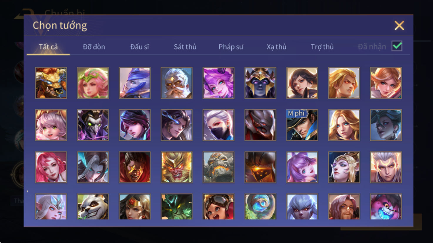The height and width of the screenshot is (243, 433).
Task: Toggle the Đã nhận checkbox
Action: 397,46
